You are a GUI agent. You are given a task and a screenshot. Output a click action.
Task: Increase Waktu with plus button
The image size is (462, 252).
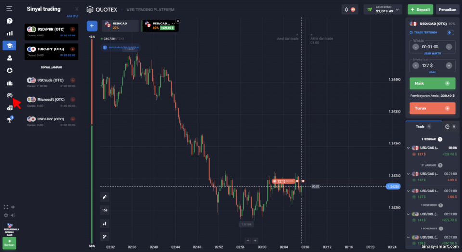point(449,47)
